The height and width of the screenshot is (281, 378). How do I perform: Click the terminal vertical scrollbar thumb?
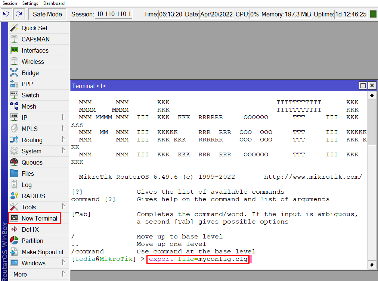tap(372, 122)
